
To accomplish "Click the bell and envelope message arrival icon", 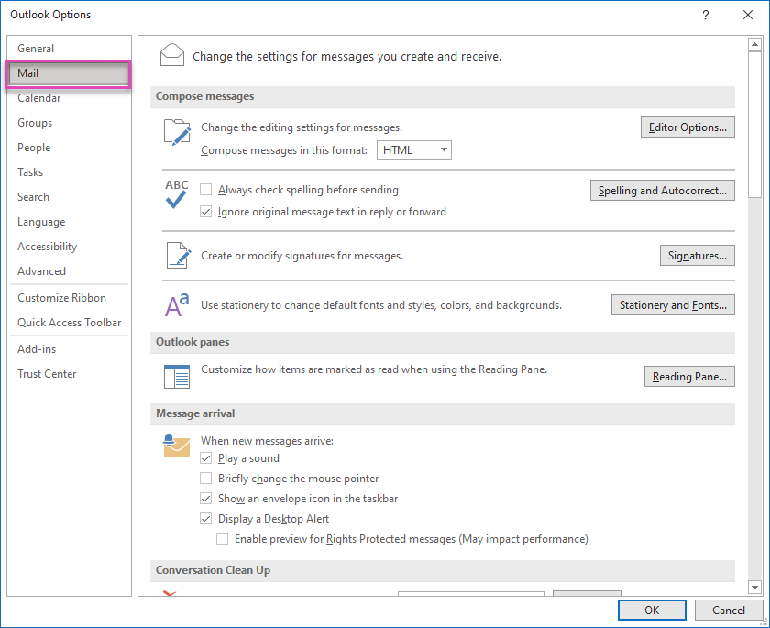I will click(176, 445).
